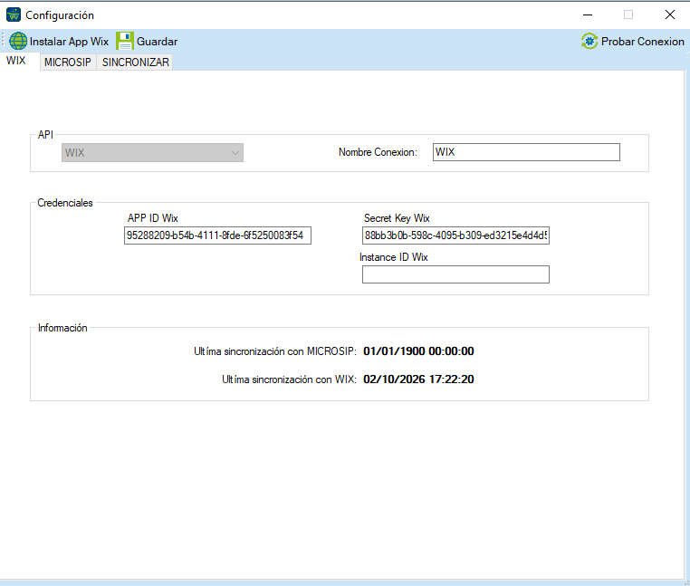Click the empty Instance ID Wix field
The image size is (690, 586).
(455, 274)
